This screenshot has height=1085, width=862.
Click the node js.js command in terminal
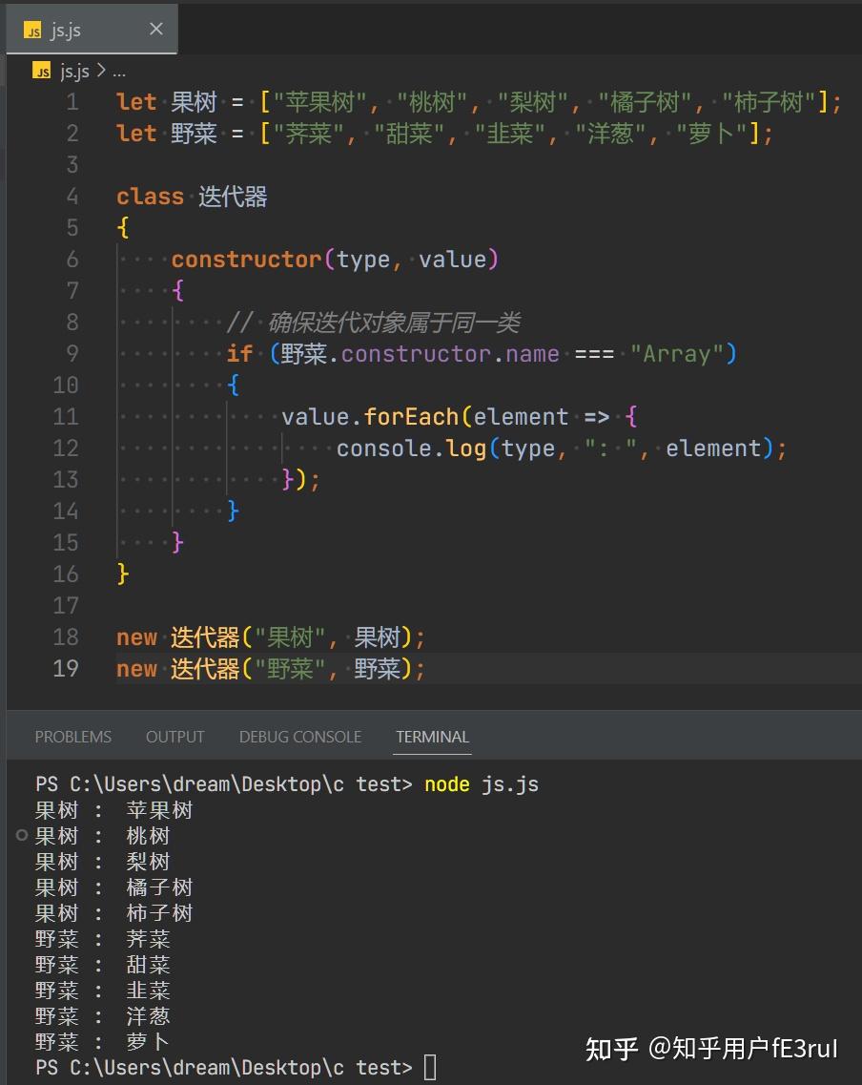[x=482, y=784]
